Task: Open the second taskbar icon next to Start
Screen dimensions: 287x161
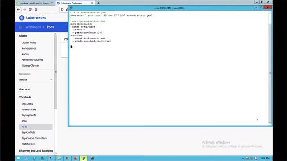Action: click(26, 158)
